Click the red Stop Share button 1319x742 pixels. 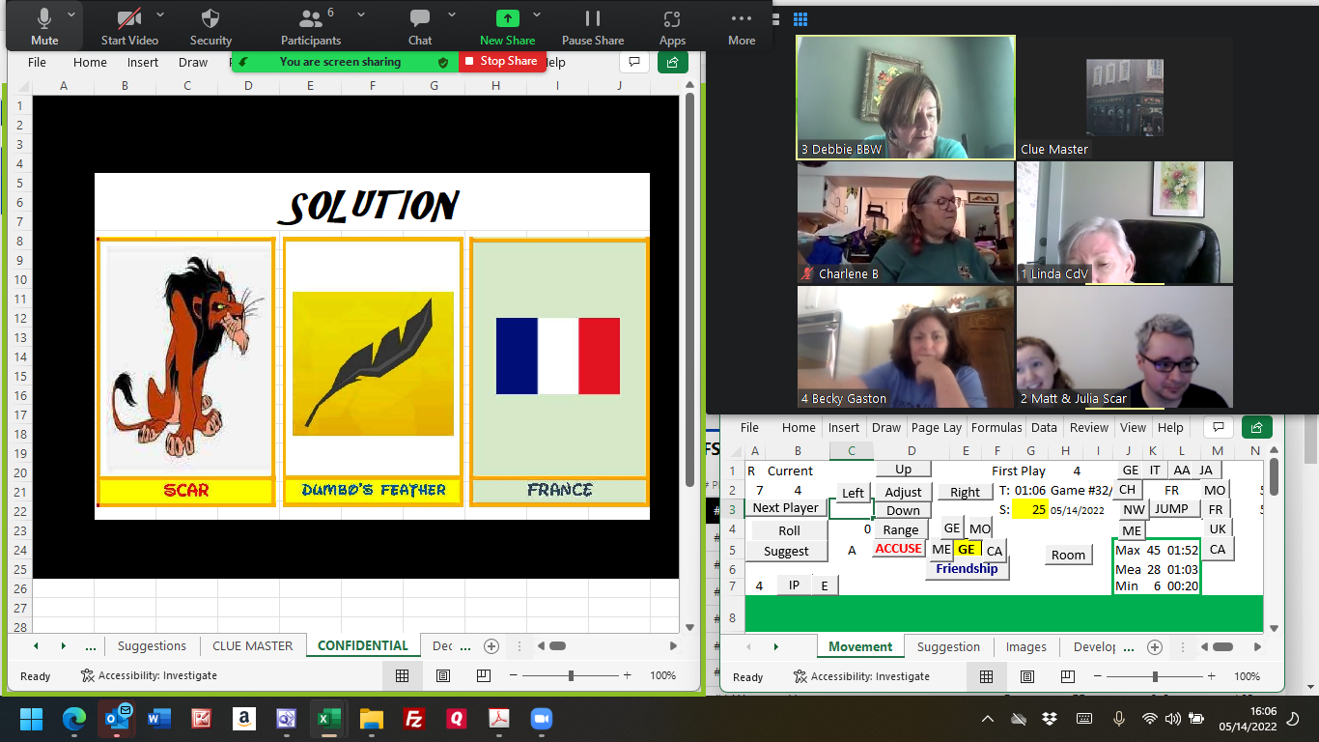coord(502,61)
